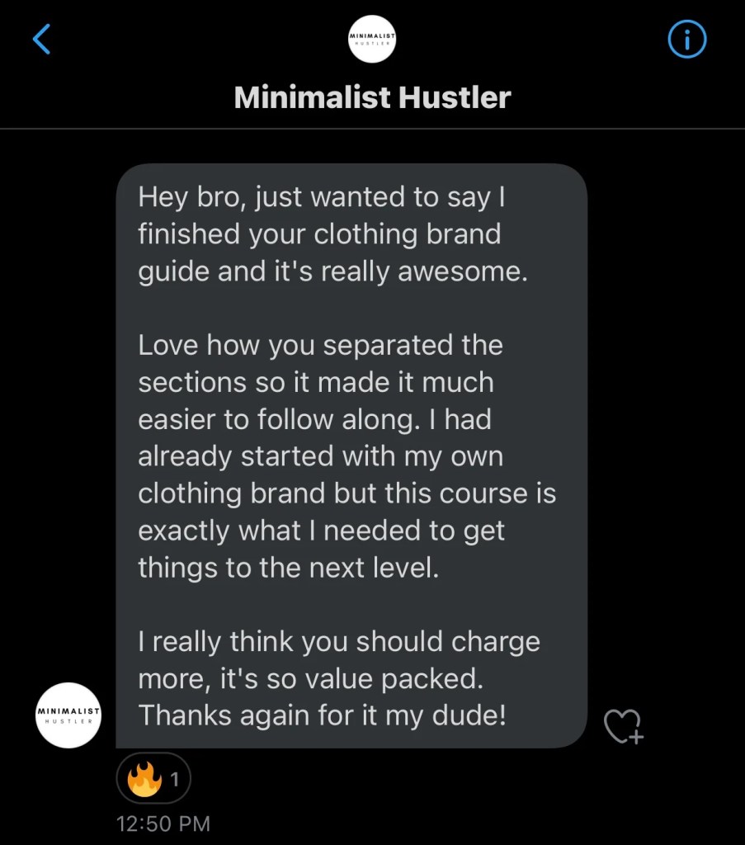Tap the 'Thanks again for it my dude!' line
745x845 pixels.
click(322, 715)
